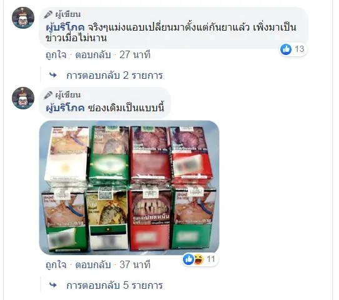
Task: Click the reply arrow beside 5 replies
Action: (53, 285)
